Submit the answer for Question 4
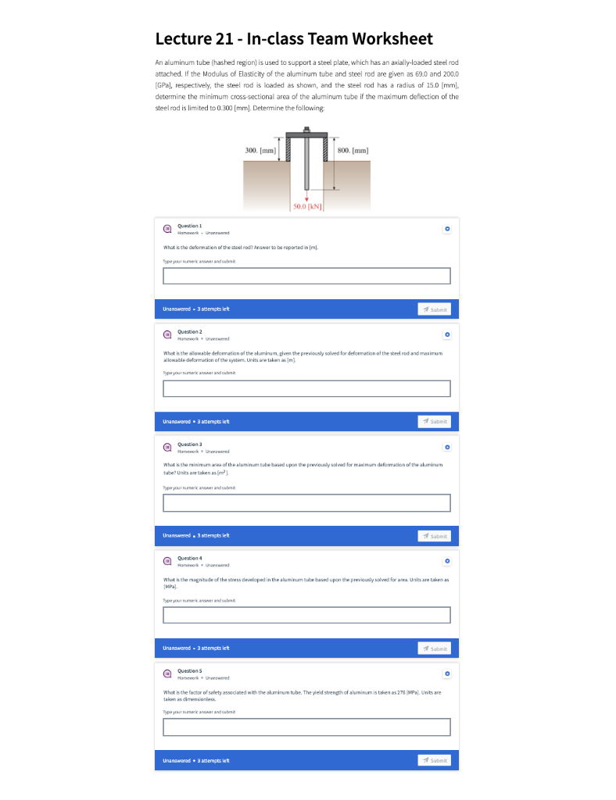The image size is (616, 800). 434,648
